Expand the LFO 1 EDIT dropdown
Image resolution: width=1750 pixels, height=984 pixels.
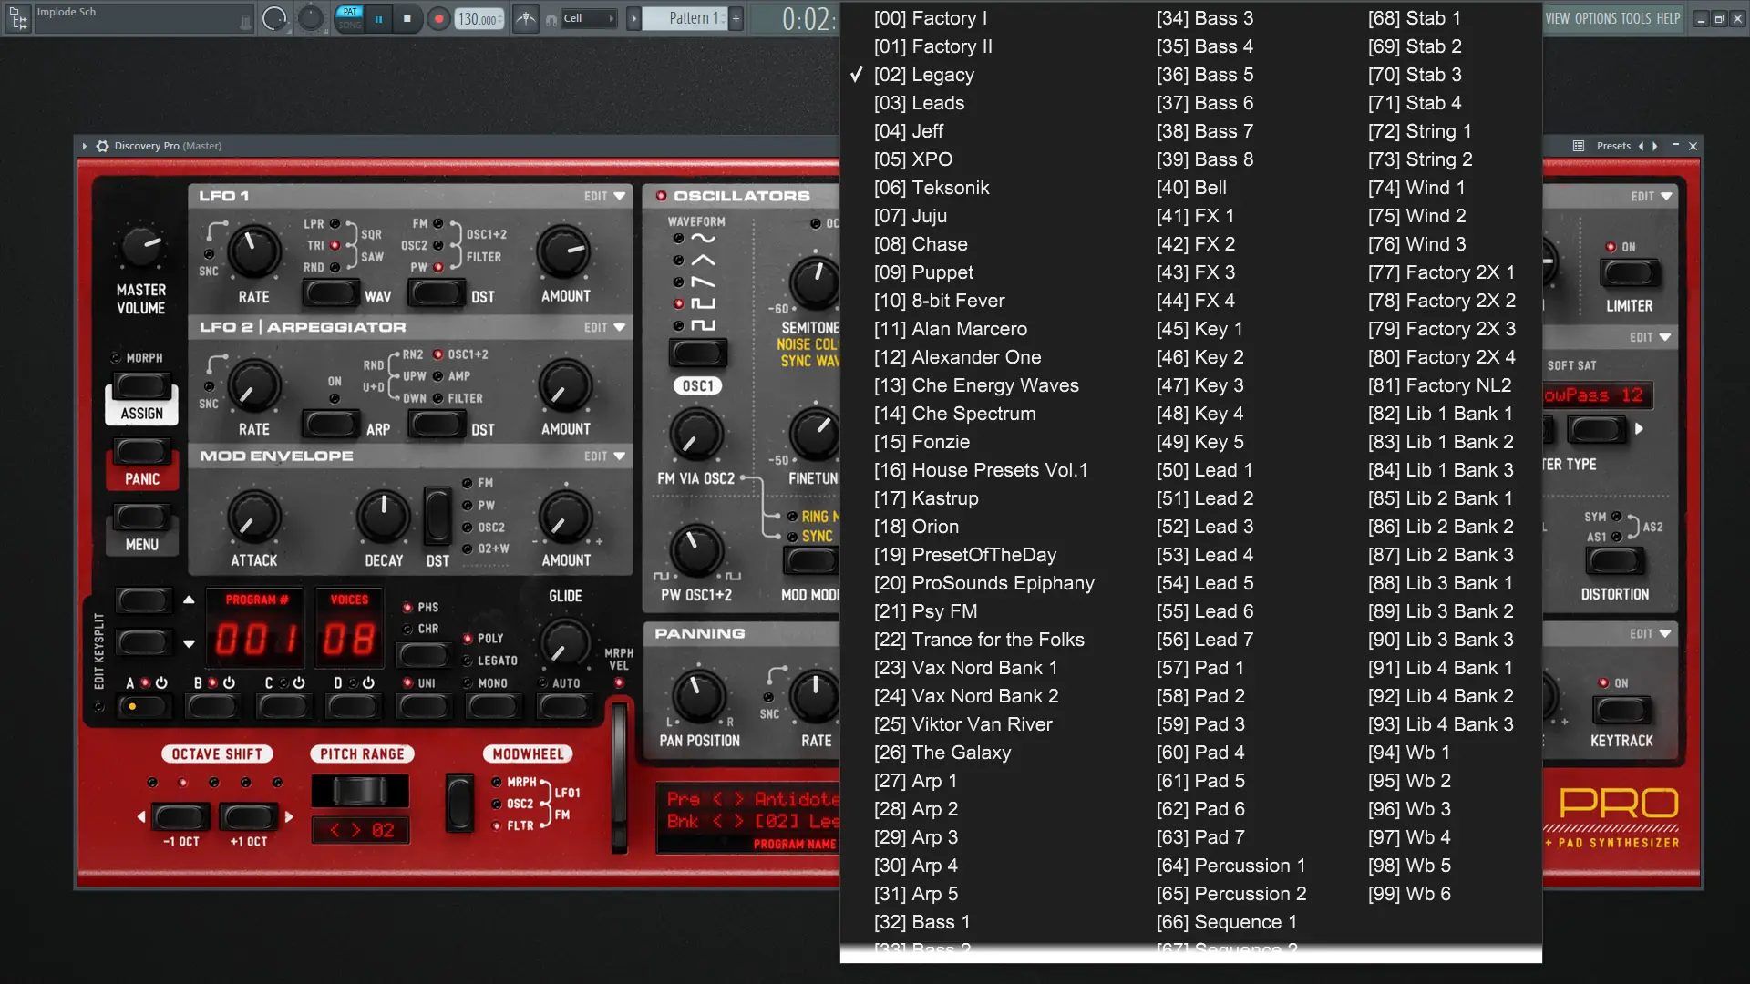coord(605,196)
